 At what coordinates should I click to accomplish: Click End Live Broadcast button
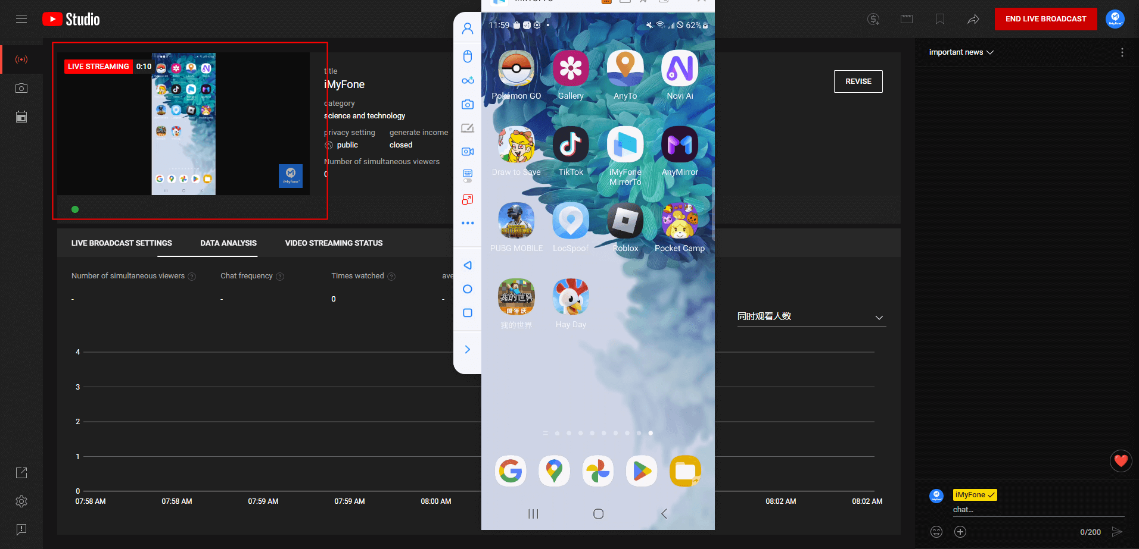tap(1045, 19)
